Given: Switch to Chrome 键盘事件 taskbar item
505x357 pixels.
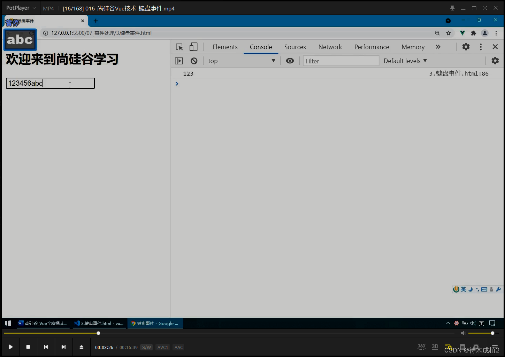Looking at the screenshot, I should point(155,323).
